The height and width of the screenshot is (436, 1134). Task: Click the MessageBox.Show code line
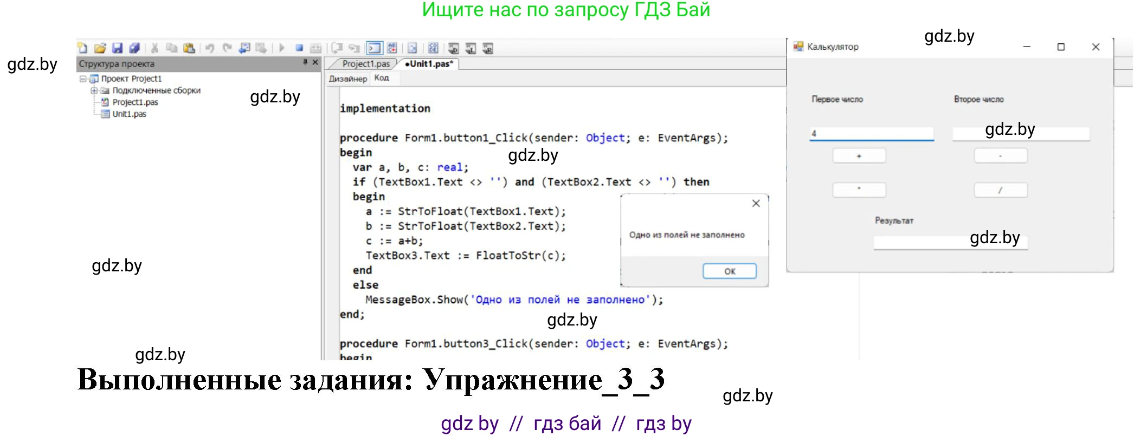514,300
